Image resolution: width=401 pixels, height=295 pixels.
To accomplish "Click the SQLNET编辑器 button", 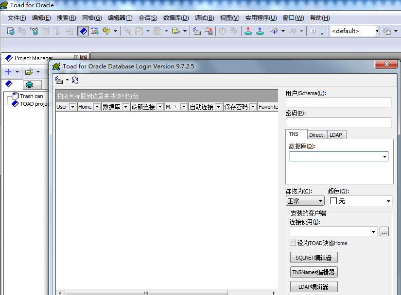I will (x=314, y=258).
